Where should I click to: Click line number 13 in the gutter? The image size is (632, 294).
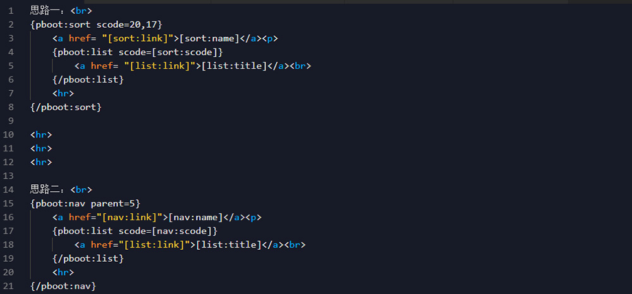[8, 175]
